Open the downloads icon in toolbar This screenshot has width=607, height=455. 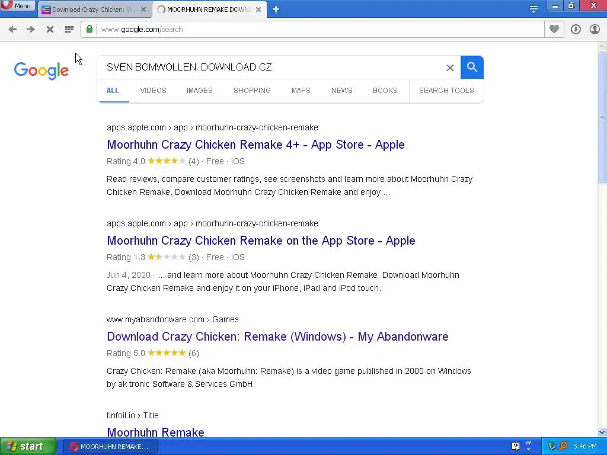(x=576, y=30)
